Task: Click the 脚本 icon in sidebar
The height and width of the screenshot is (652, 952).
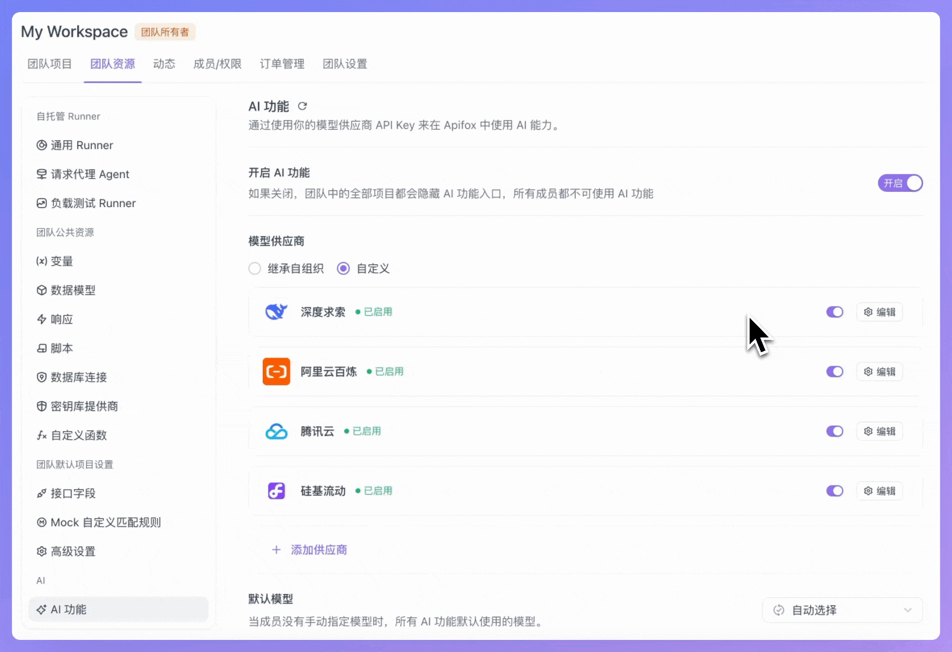Action: pos(42,348)
